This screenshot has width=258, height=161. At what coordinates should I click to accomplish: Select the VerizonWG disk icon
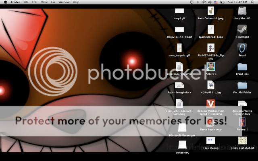(x=182, y=145)
